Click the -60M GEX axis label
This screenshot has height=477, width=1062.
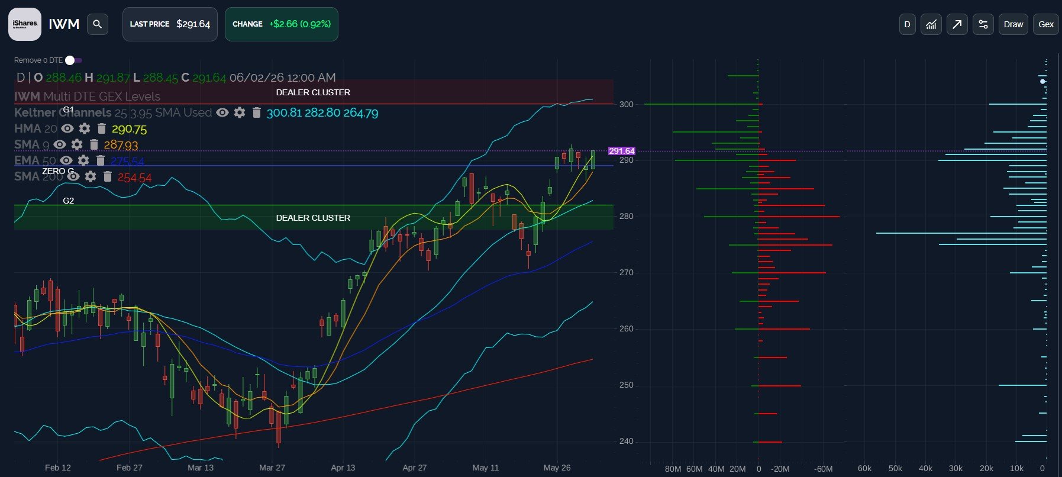(824, 469)
